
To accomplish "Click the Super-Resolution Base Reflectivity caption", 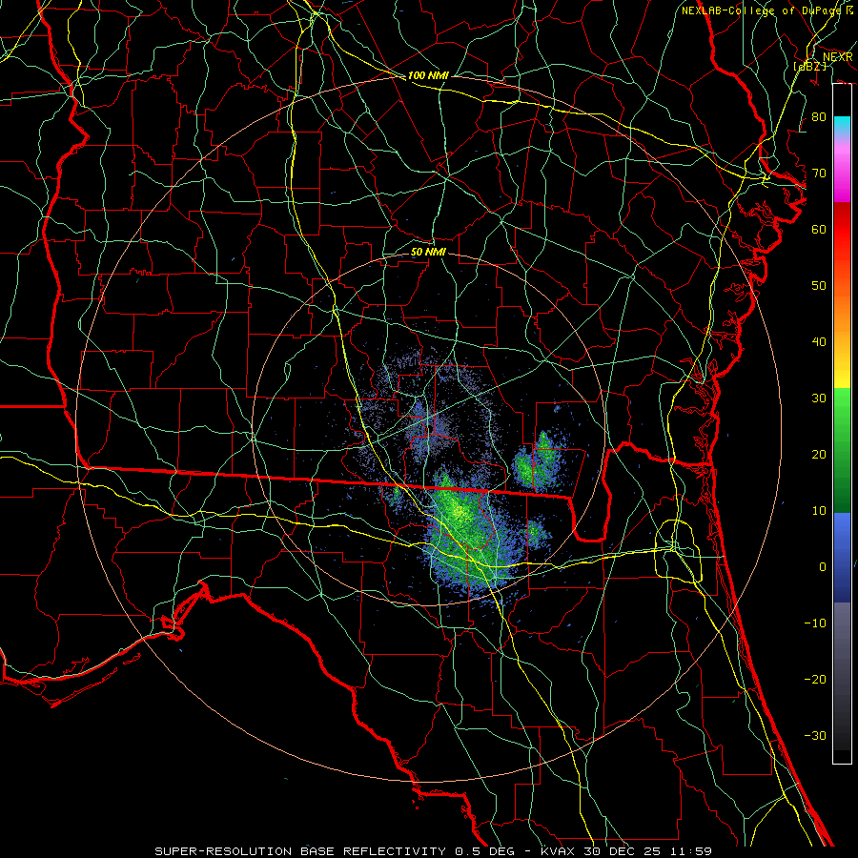I will tap(433, 851).
